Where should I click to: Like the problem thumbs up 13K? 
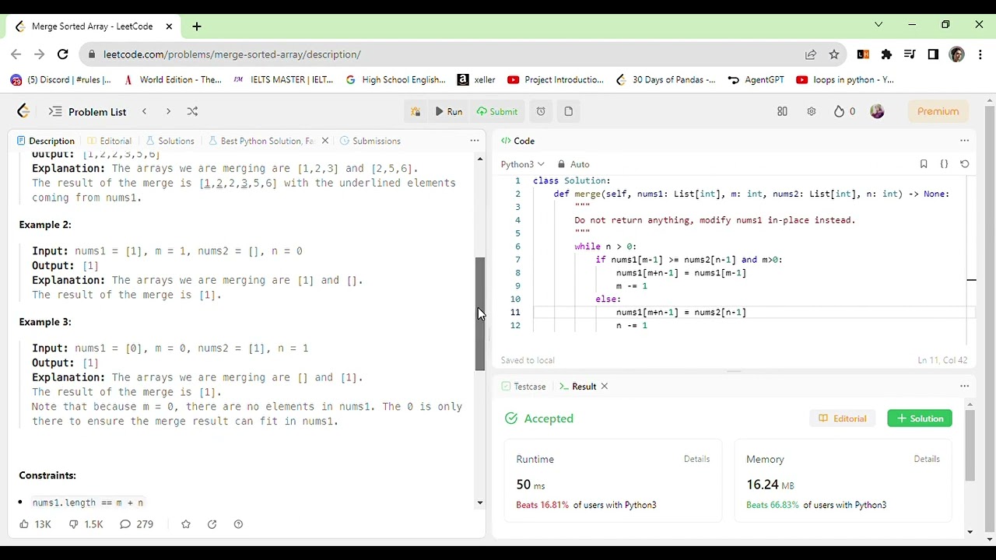click(34, 524)
